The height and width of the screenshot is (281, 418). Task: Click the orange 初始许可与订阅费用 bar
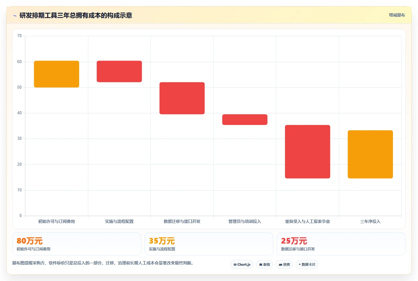(x=57, y=74)
